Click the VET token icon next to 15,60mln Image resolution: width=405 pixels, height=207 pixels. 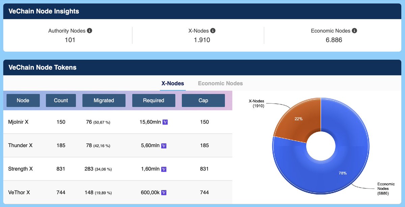[165, 122]
